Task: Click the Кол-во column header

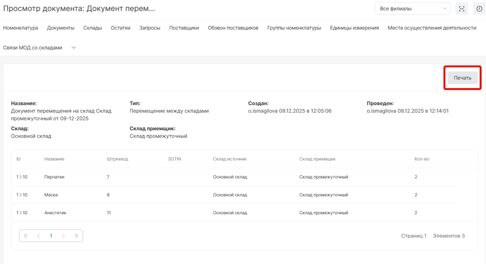Action: pyautogui.click(x=421, y=159)
